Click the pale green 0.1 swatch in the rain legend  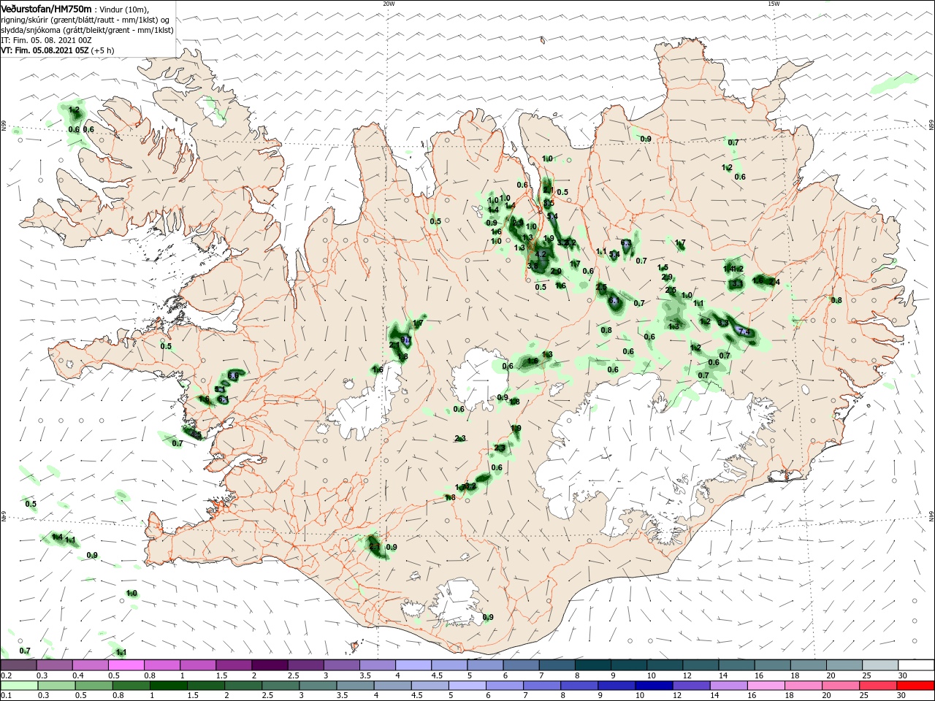(20, 686)
